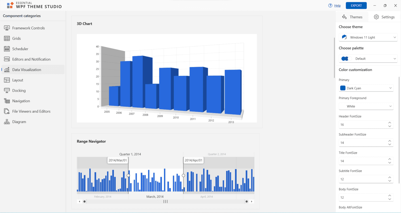Click the File Viewers and Editors icon
Screen dimensions: 401x213
click(7, 111)
